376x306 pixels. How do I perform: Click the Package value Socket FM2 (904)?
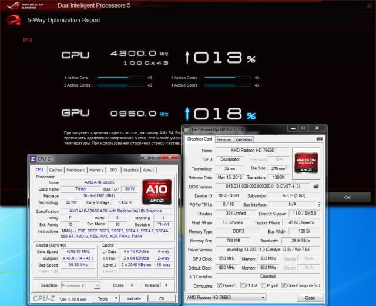(x=99, y=195)
